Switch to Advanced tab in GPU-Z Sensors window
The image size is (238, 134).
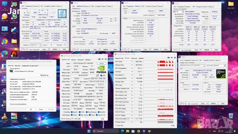134,58
